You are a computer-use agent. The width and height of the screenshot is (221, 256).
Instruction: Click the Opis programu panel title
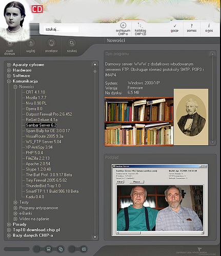(x=117, y=54)
